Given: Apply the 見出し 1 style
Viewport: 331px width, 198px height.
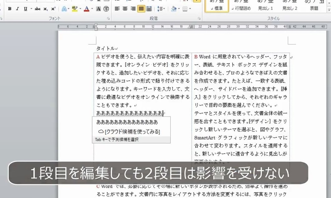Looking at the screenshot, I should coord(266,6).
